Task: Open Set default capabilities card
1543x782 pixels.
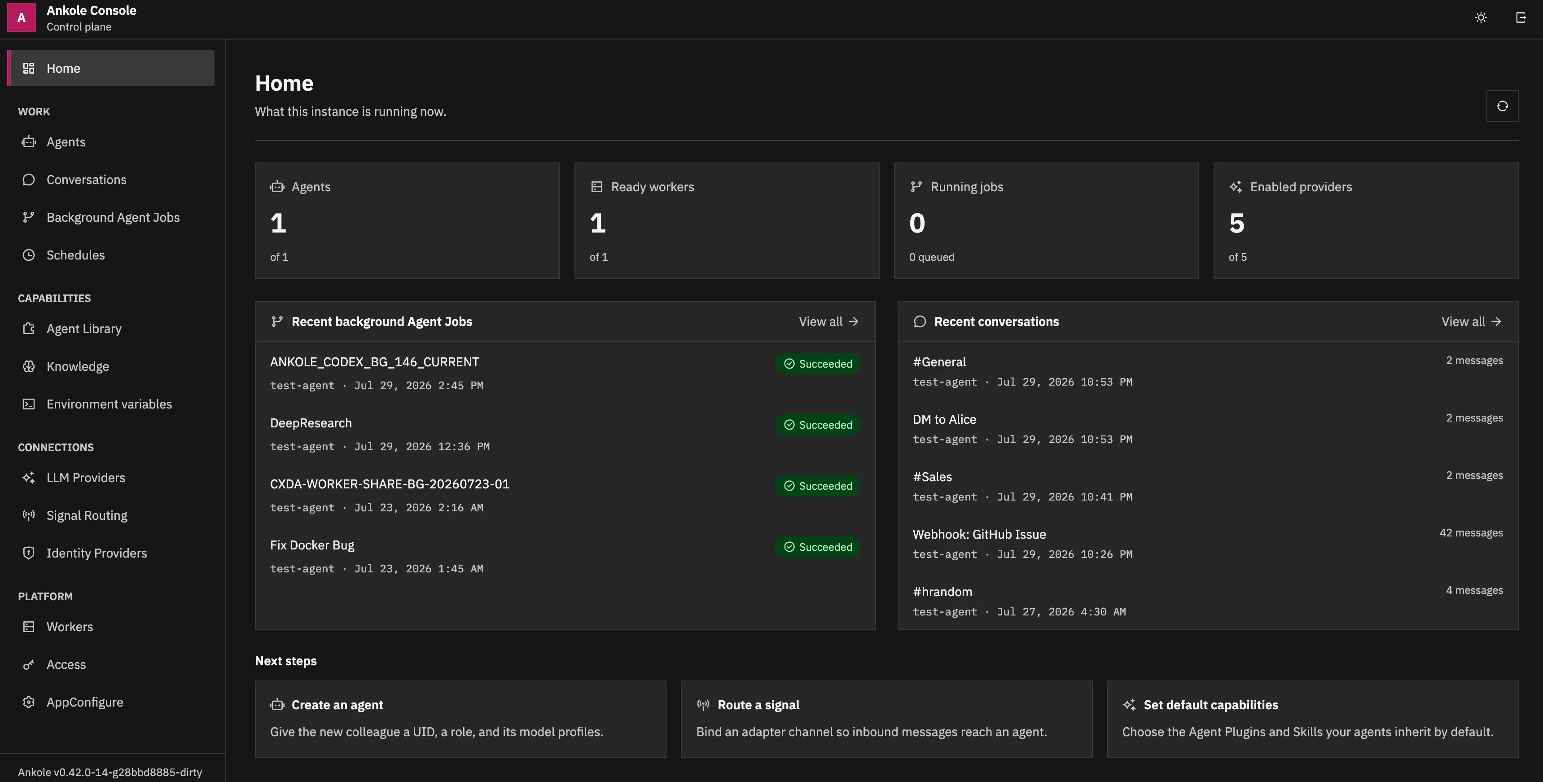Action: click(x=1312, y=719)
